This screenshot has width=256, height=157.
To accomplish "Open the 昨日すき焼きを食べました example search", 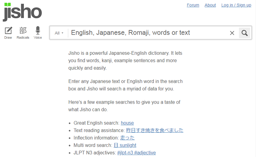I will coord(154,130).
